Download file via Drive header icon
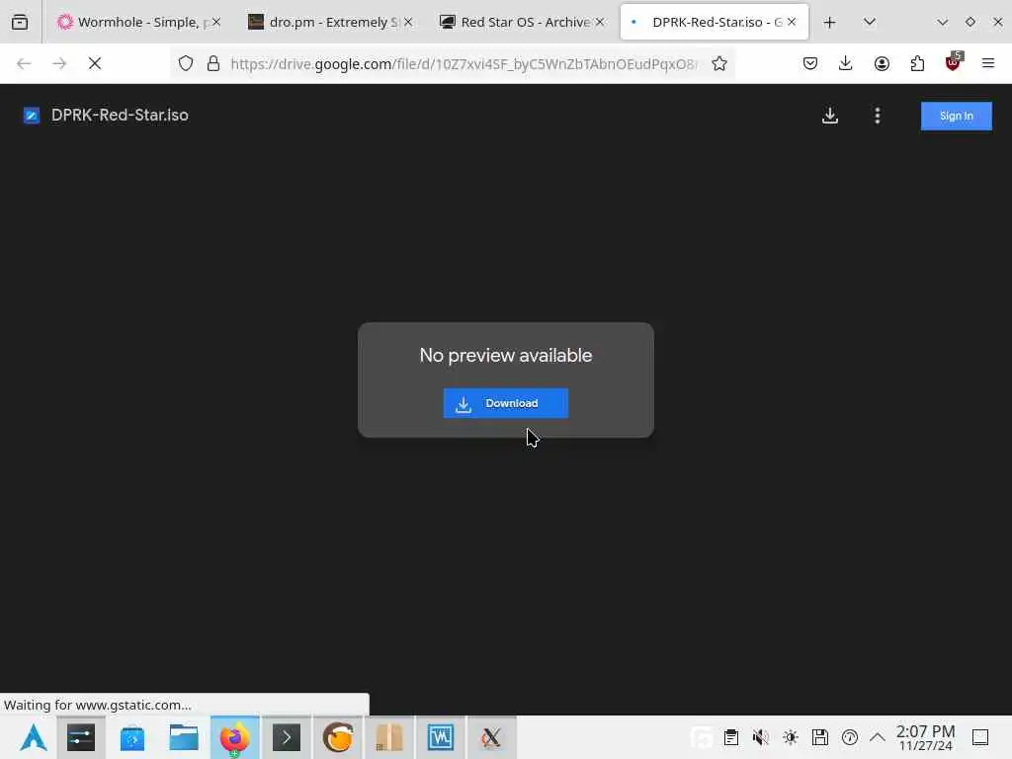 830,116
